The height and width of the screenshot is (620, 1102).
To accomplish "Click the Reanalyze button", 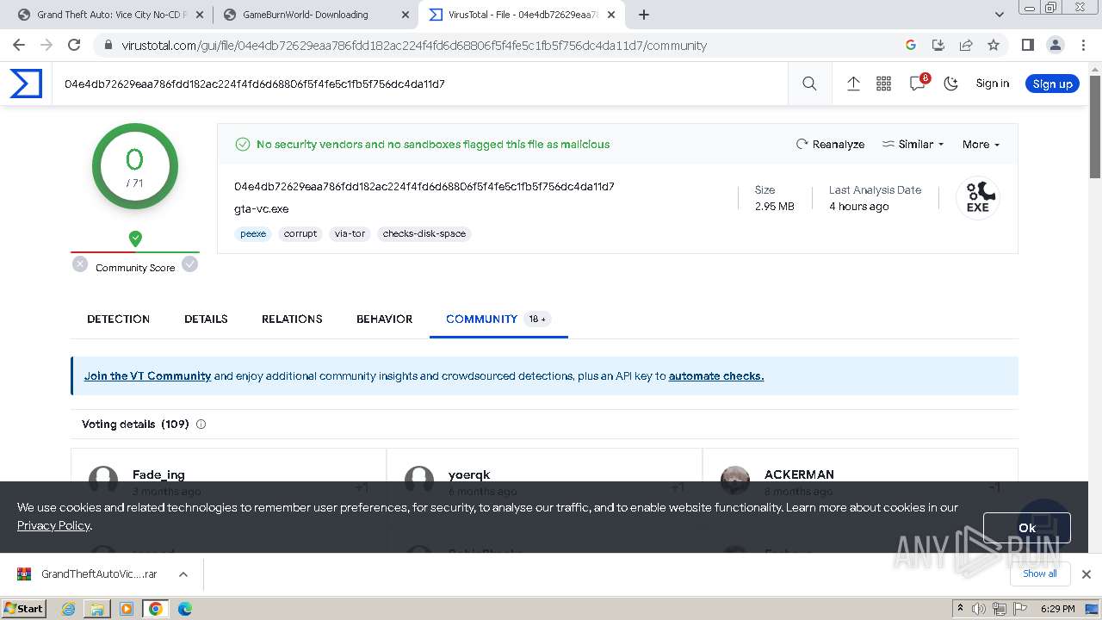I will (x=830, y=144).
